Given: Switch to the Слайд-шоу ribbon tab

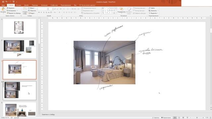Looking at the screenshot, I should 54,5.
